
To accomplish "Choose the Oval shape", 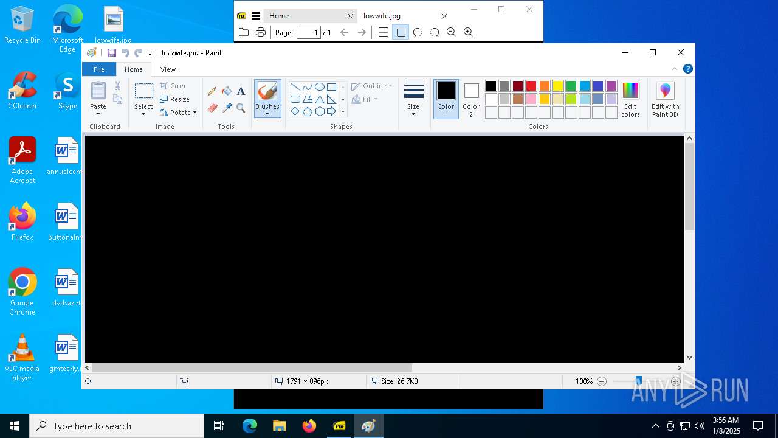I will pos(319,87).
